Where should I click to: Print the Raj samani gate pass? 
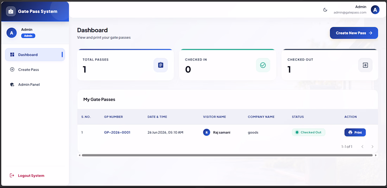355,132
